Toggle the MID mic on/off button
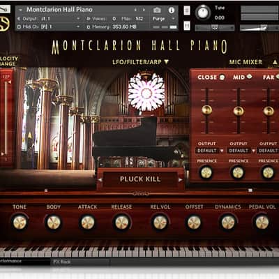The width and height of the screenshot is (279, 279). pyautogui.click(x=250, y=76)
